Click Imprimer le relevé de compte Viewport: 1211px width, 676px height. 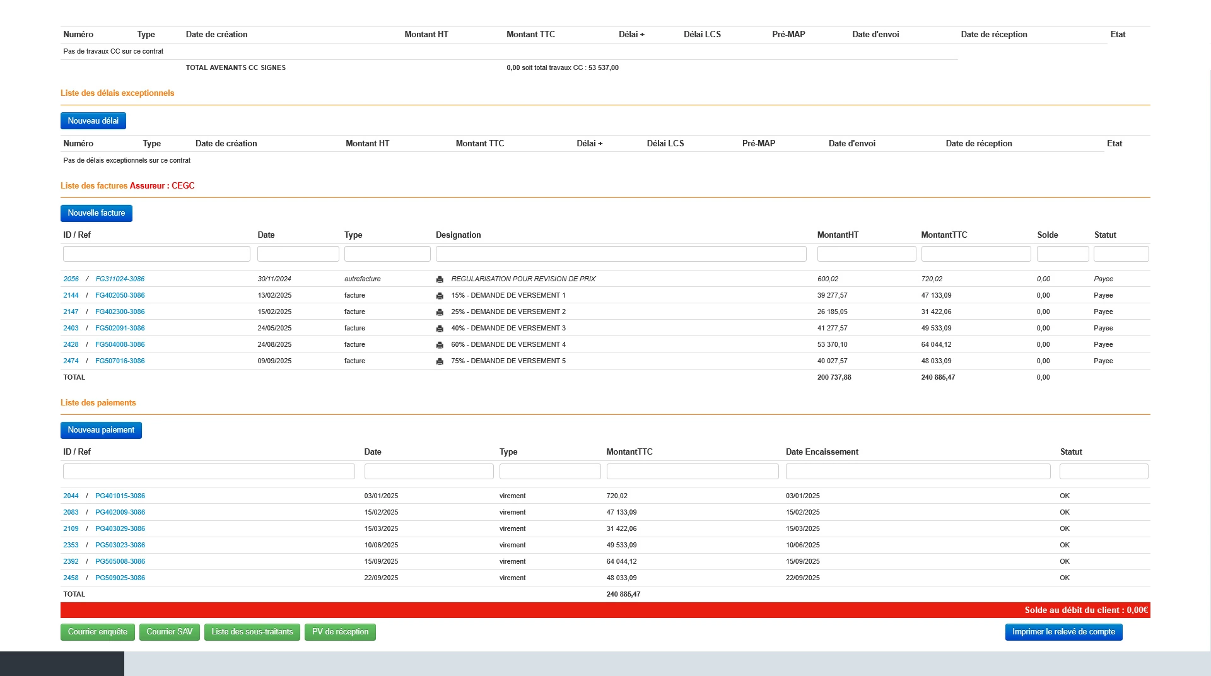[1063, 632]
